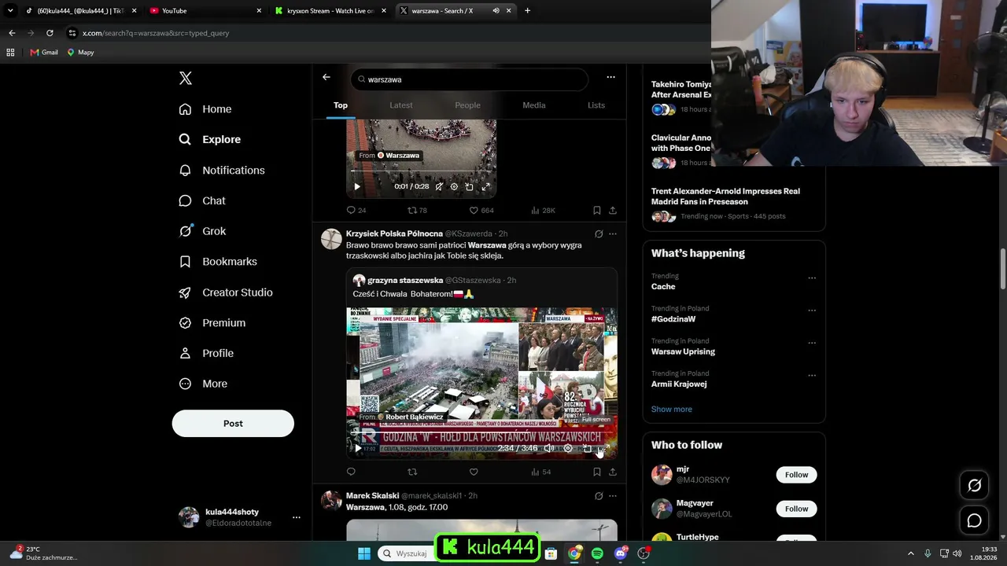Enter full screen on 0:28 video
1007x566 pixels.
point(485,186)
